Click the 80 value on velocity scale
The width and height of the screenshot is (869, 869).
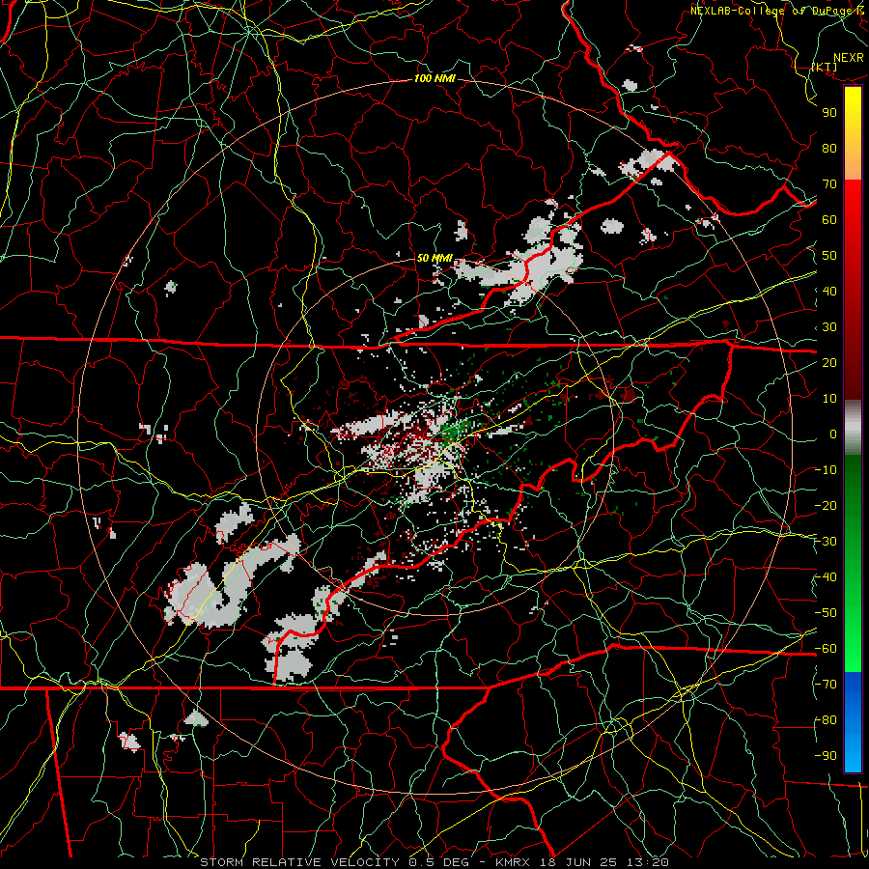(x=829, y=148)
